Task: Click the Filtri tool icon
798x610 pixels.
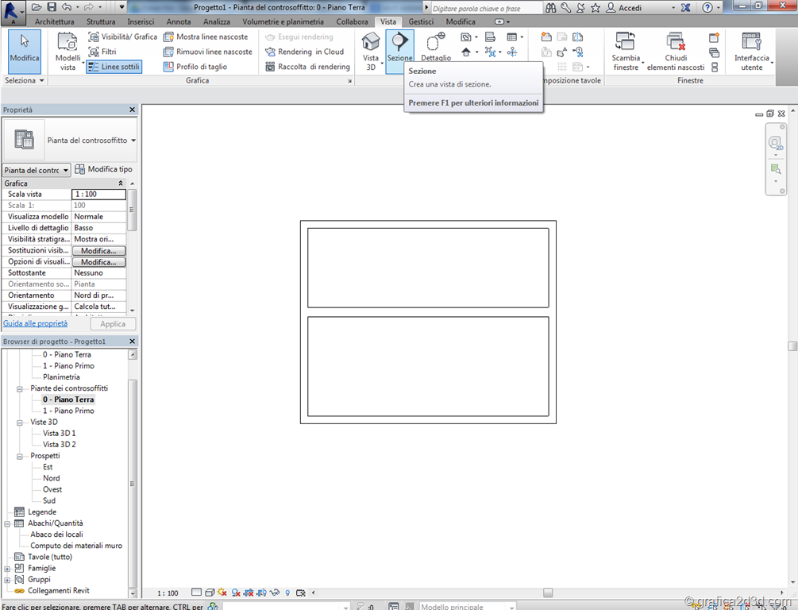Action: pos(94,52)
